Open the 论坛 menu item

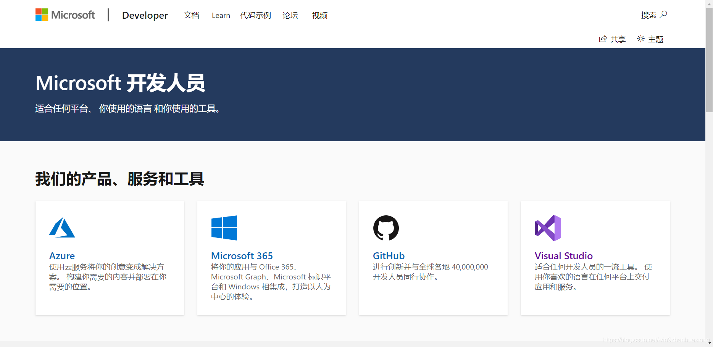point(290,15)
